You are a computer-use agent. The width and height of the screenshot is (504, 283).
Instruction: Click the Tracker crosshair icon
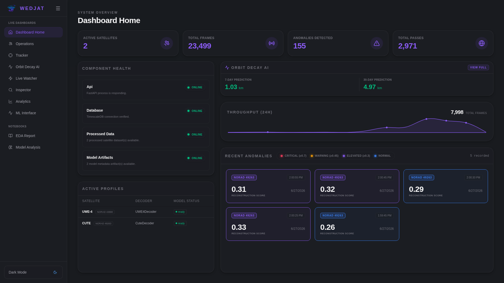tap(10, 55)
